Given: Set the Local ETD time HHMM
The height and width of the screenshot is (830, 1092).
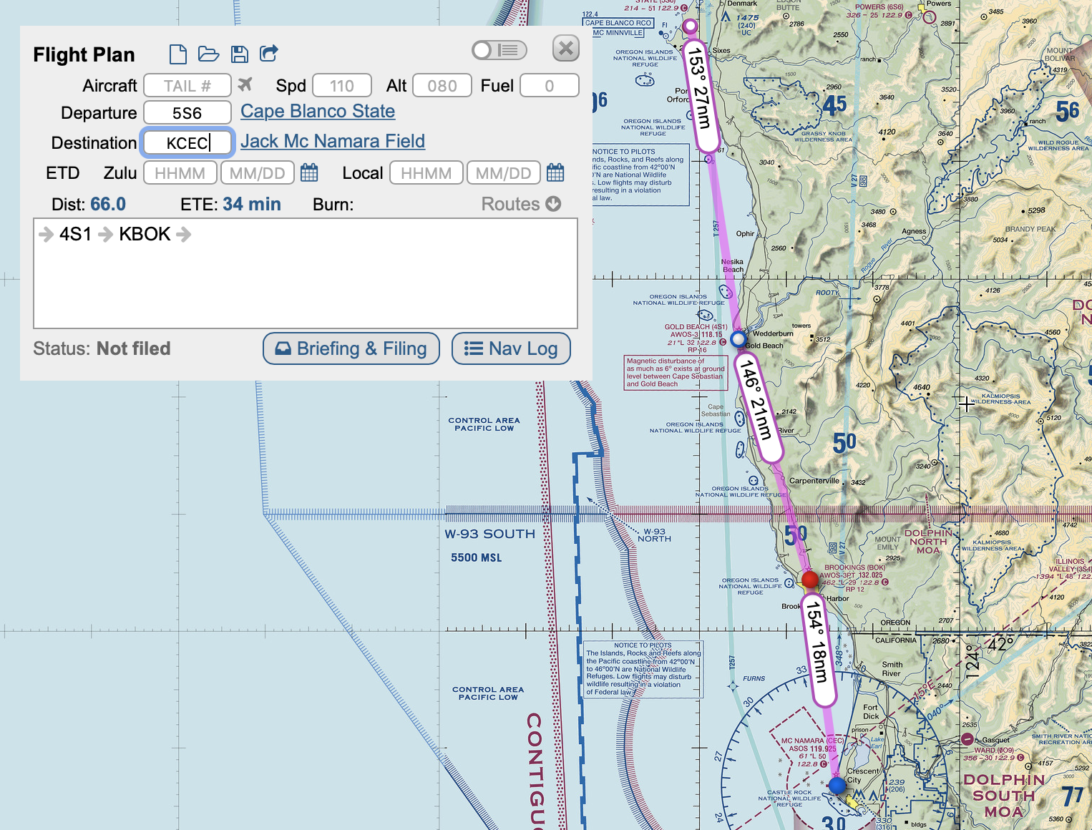Looking at the screenshot, I should 426,173.
